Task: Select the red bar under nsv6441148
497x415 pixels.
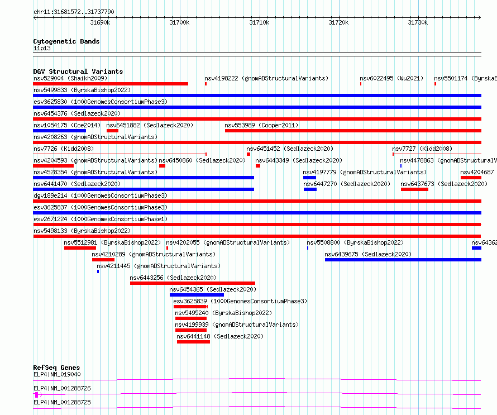Action: point(194,342)
